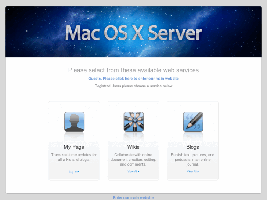The width and height of the screenshot is (267, 200).
Task: Click 'Enter our main website' footer link
Action: (133, 198)
